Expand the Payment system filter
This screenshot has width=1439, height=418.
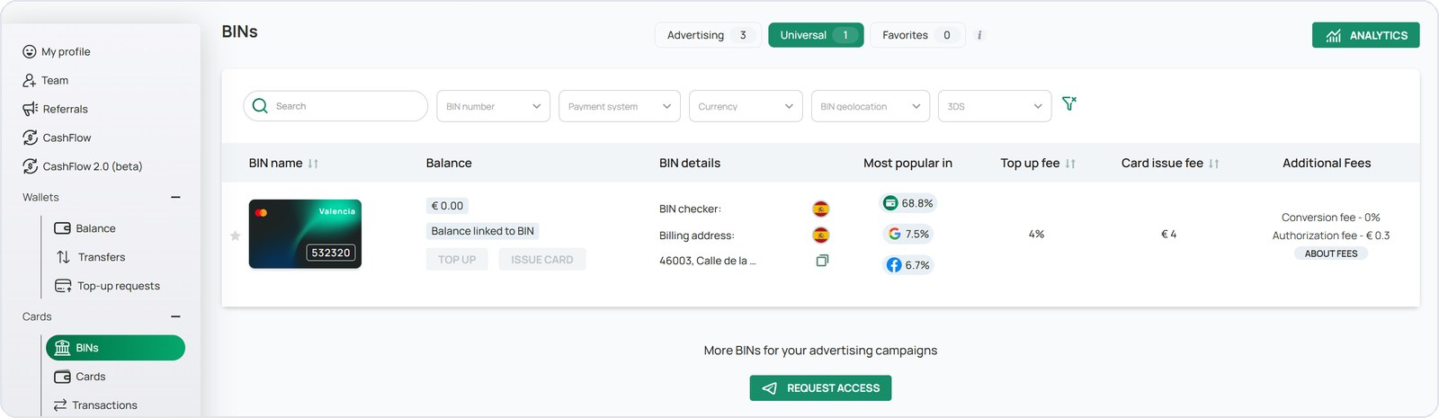coord(620,106)
